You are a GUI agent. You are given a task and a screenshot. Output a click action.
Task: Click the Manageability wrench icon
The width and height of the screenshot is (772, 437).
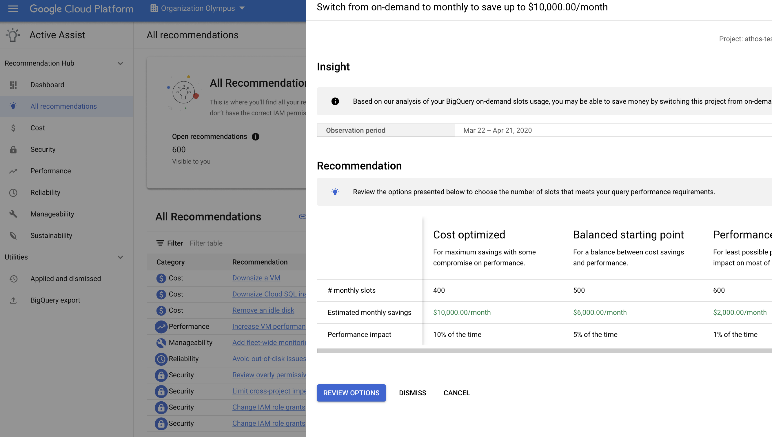[14, 214]
